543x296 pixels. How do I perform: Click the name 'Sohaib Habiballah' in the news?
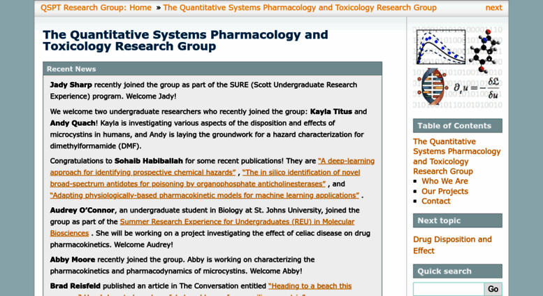tap(149, 161)
